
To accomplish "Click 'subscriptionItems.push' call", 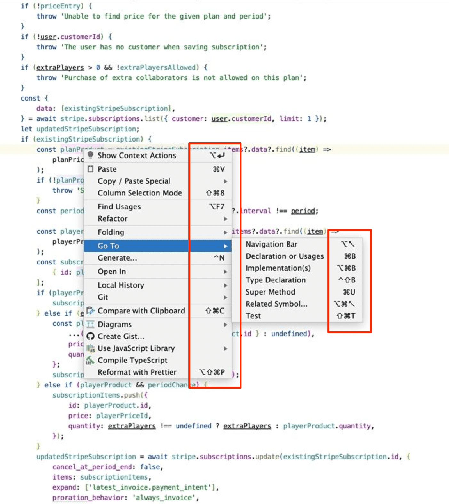I will click(96, 395).
